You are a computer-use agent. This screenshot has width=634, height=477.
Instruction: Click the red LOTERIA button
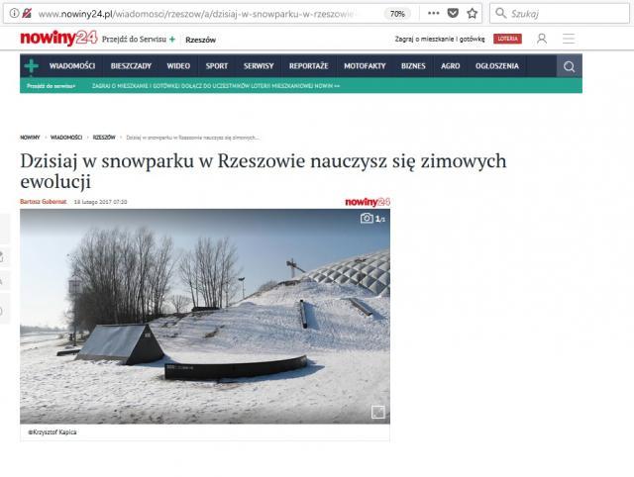[x=507, y=40]
